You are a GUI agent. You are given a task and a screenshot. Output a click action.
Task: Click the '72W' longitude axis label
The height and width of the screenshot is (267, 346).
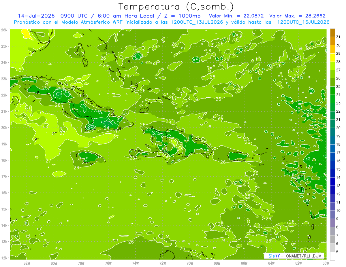tap(163, 263)
